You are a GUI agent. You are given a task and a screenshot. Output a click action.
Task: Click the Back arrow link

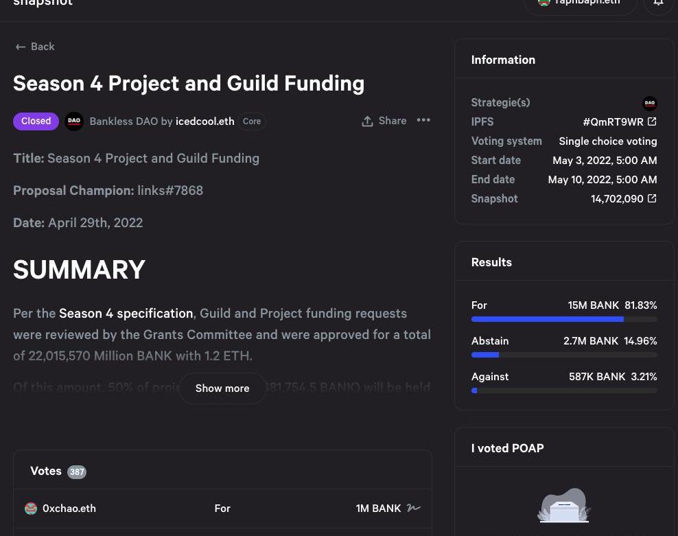click(34, 47)
